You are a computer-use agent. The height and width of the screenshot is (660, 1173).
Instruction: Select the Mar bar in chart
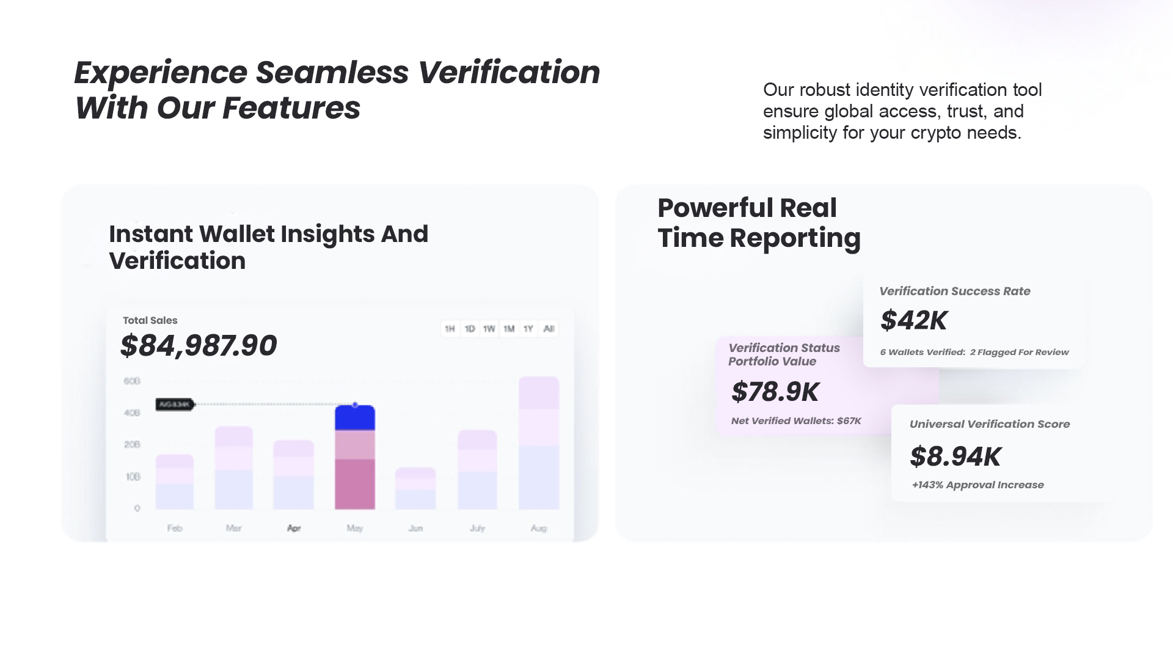tap(233, 468)
